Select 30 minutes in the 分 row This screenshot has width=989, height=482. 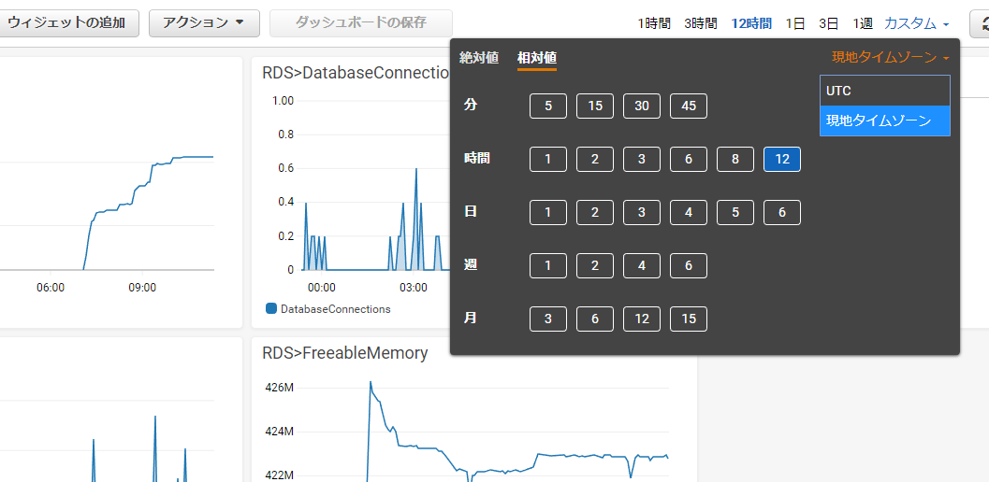click(642, 106)
